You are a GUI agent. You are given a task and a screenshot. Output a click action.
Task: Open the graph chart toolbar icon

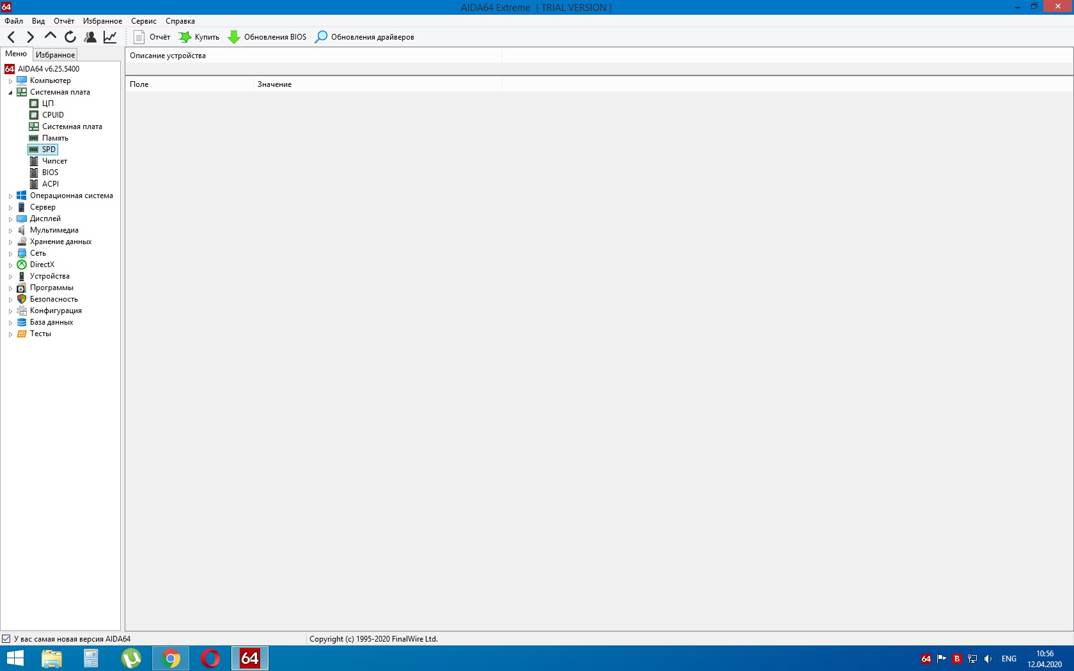pos(110,37)
